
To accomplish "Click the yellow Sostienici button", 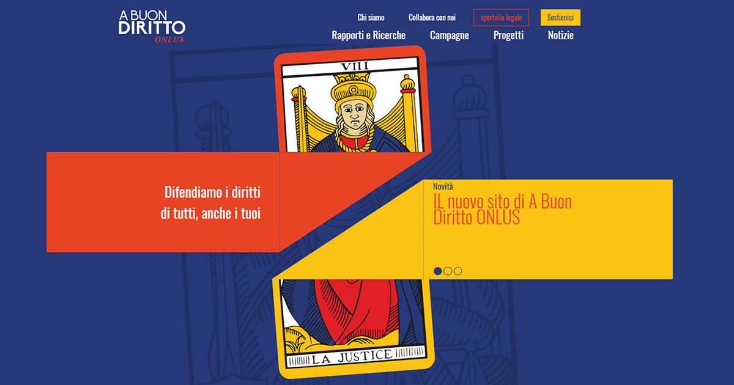I will pyautogui.click(x=560, y=18).
